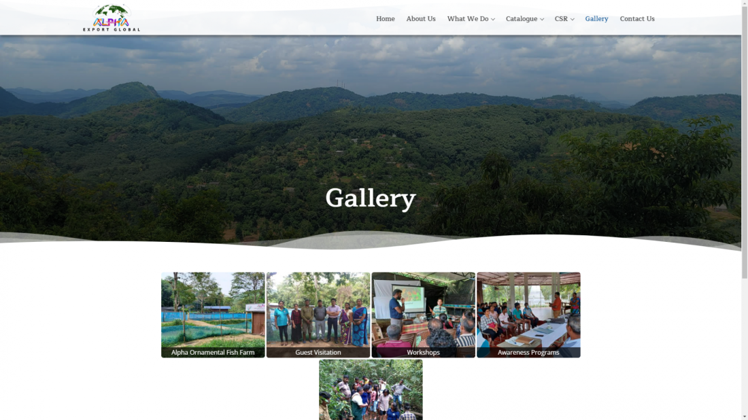Viewport: 748px width, 420px height.
Task: Open the Workshops gallery thumbnail
Action: 423,315
